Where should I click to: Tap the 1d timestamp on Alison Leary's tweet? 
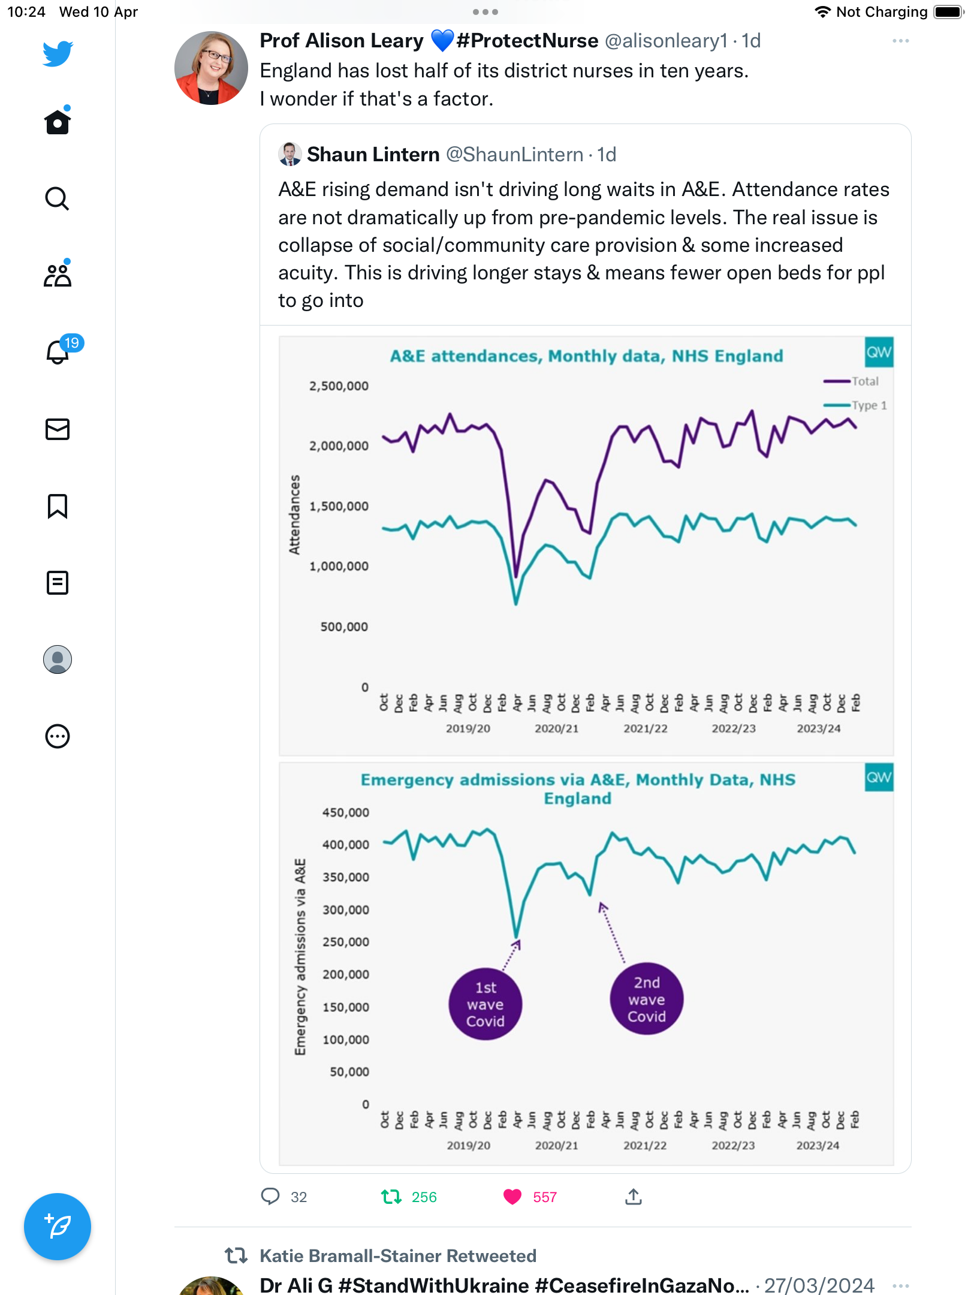pyautogui.click(x=751, y=41)
